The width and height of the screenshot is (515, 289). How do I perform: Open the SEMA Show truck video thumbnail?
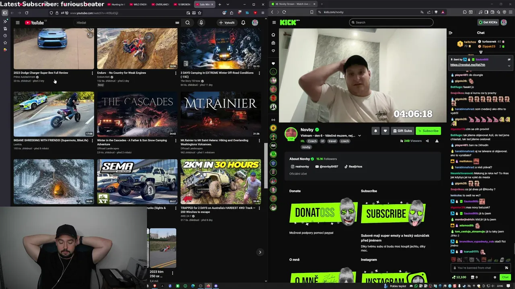pyautogui.click(x=137, y=182)
